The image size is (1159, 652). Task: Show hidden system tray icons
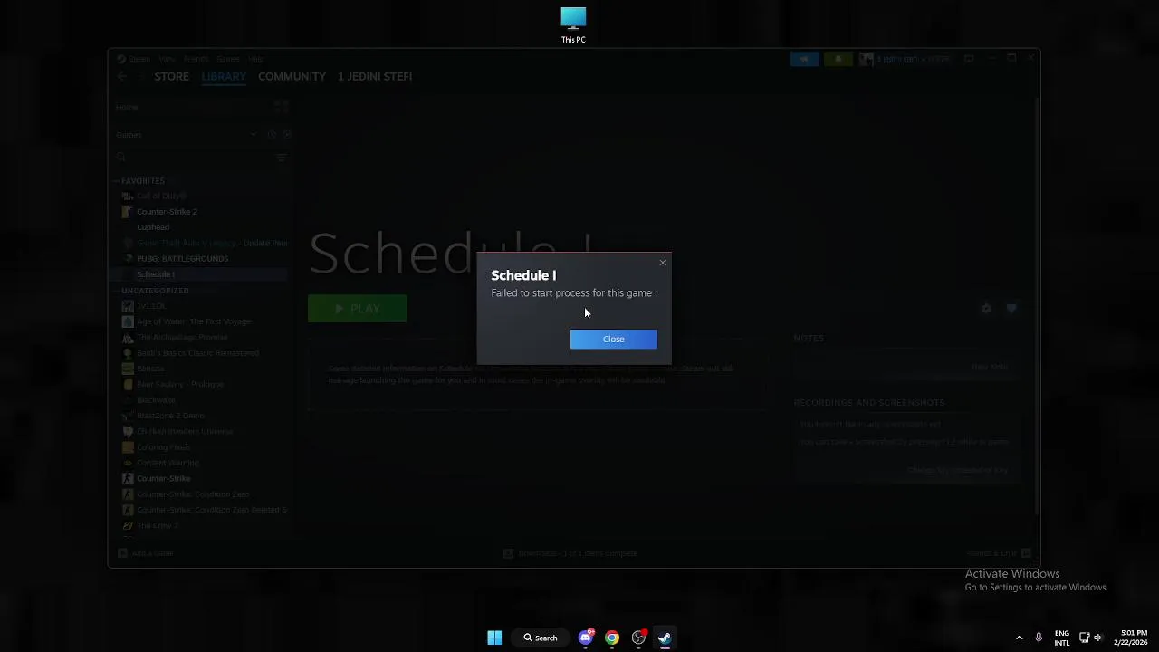pyautogui.click(x=1019, y=638)
